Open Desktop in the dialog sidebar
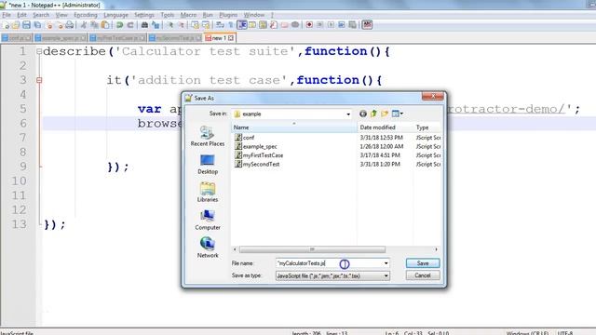The image size is (596, 335). click(208, 164)
